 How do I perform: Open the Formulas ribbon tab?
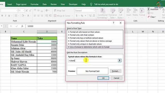35,4
